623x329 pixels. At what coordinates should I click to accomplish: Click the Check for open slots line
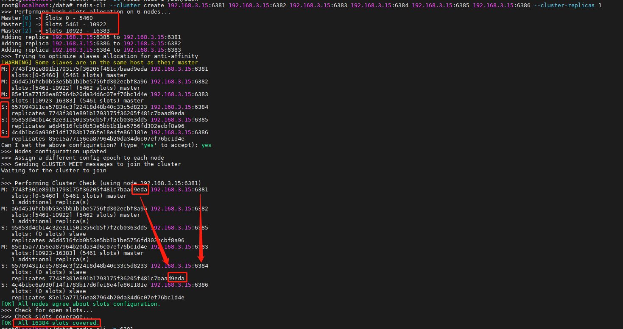(47, 310)
